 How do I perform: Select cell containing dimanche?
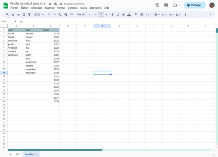tap(16, 55)
